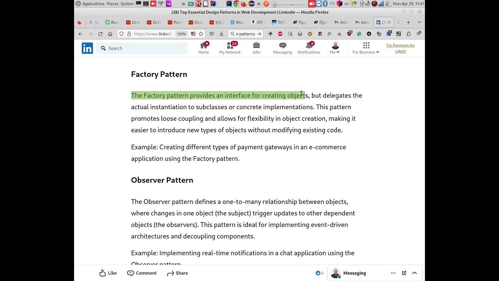Open a new Firefox tab
The width and height of the screenshot is (499, 281).
pos(408,22)
